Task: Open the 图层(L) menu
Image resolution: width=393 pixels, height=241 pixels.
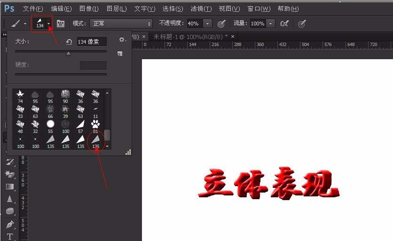Action: (116, 9)
